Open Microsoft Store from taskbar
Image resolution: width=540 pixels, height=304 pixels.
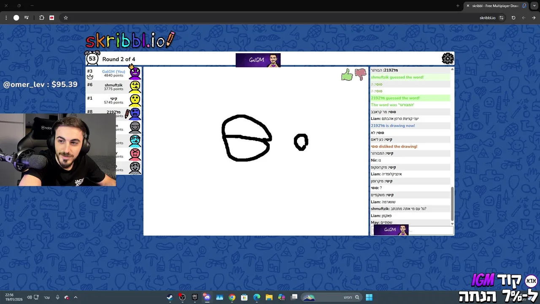(244, 297)
